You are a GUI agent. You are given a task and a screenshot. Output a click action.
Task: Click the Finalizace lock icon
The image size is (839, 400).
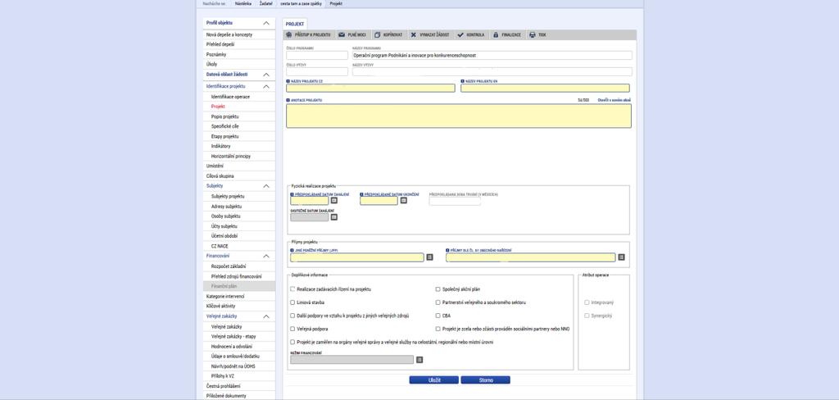coord(496,34)
